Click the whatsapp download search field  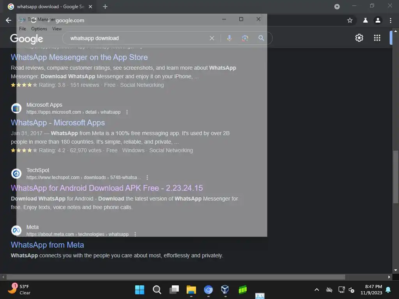(x=138, y=38)
